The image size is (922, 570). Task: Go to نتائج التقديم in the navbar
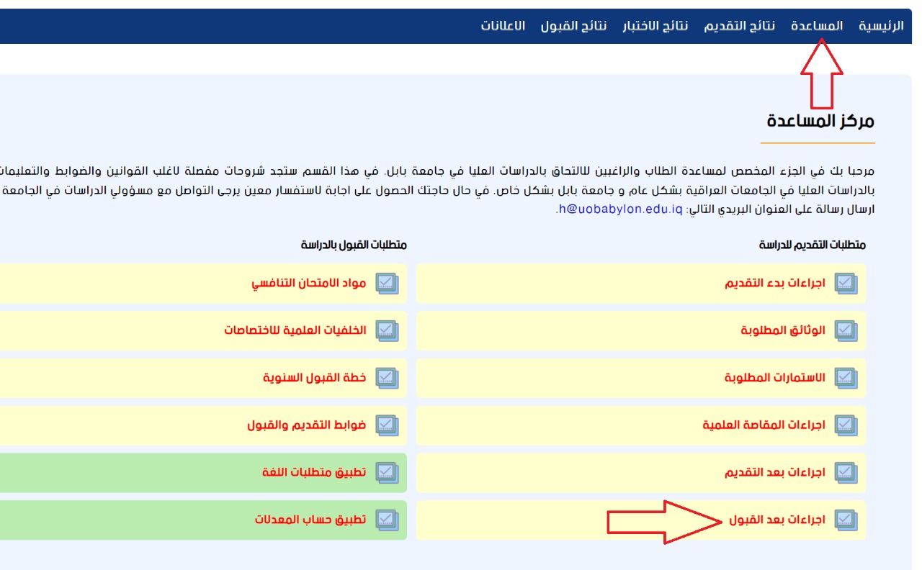pos(739,26)
